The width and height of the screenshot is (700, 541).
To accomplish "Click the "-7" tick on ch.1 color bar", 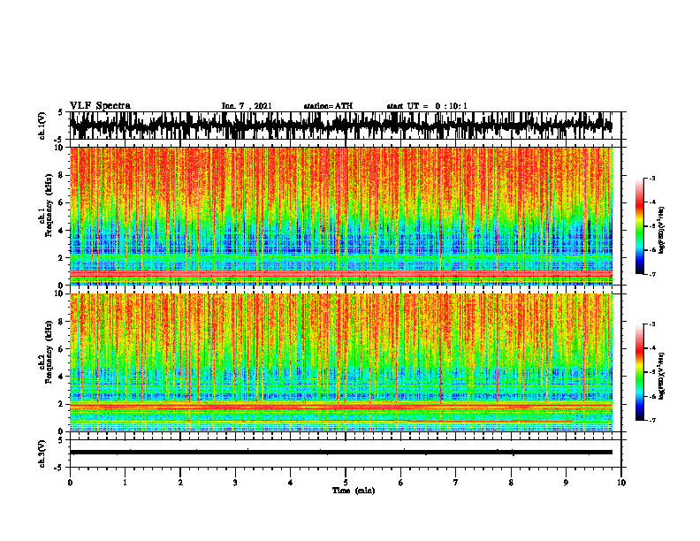I will [651, 274].
